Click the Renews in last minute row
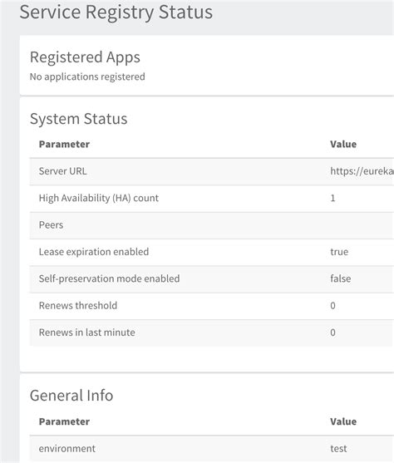This screenshot has width=394, height=463. pyautogui.click(x=212, y=332)
